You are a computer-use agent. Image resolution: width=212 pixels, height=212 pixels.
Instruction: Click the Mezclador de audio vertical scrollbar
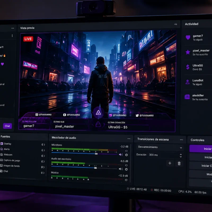[130, 163]
